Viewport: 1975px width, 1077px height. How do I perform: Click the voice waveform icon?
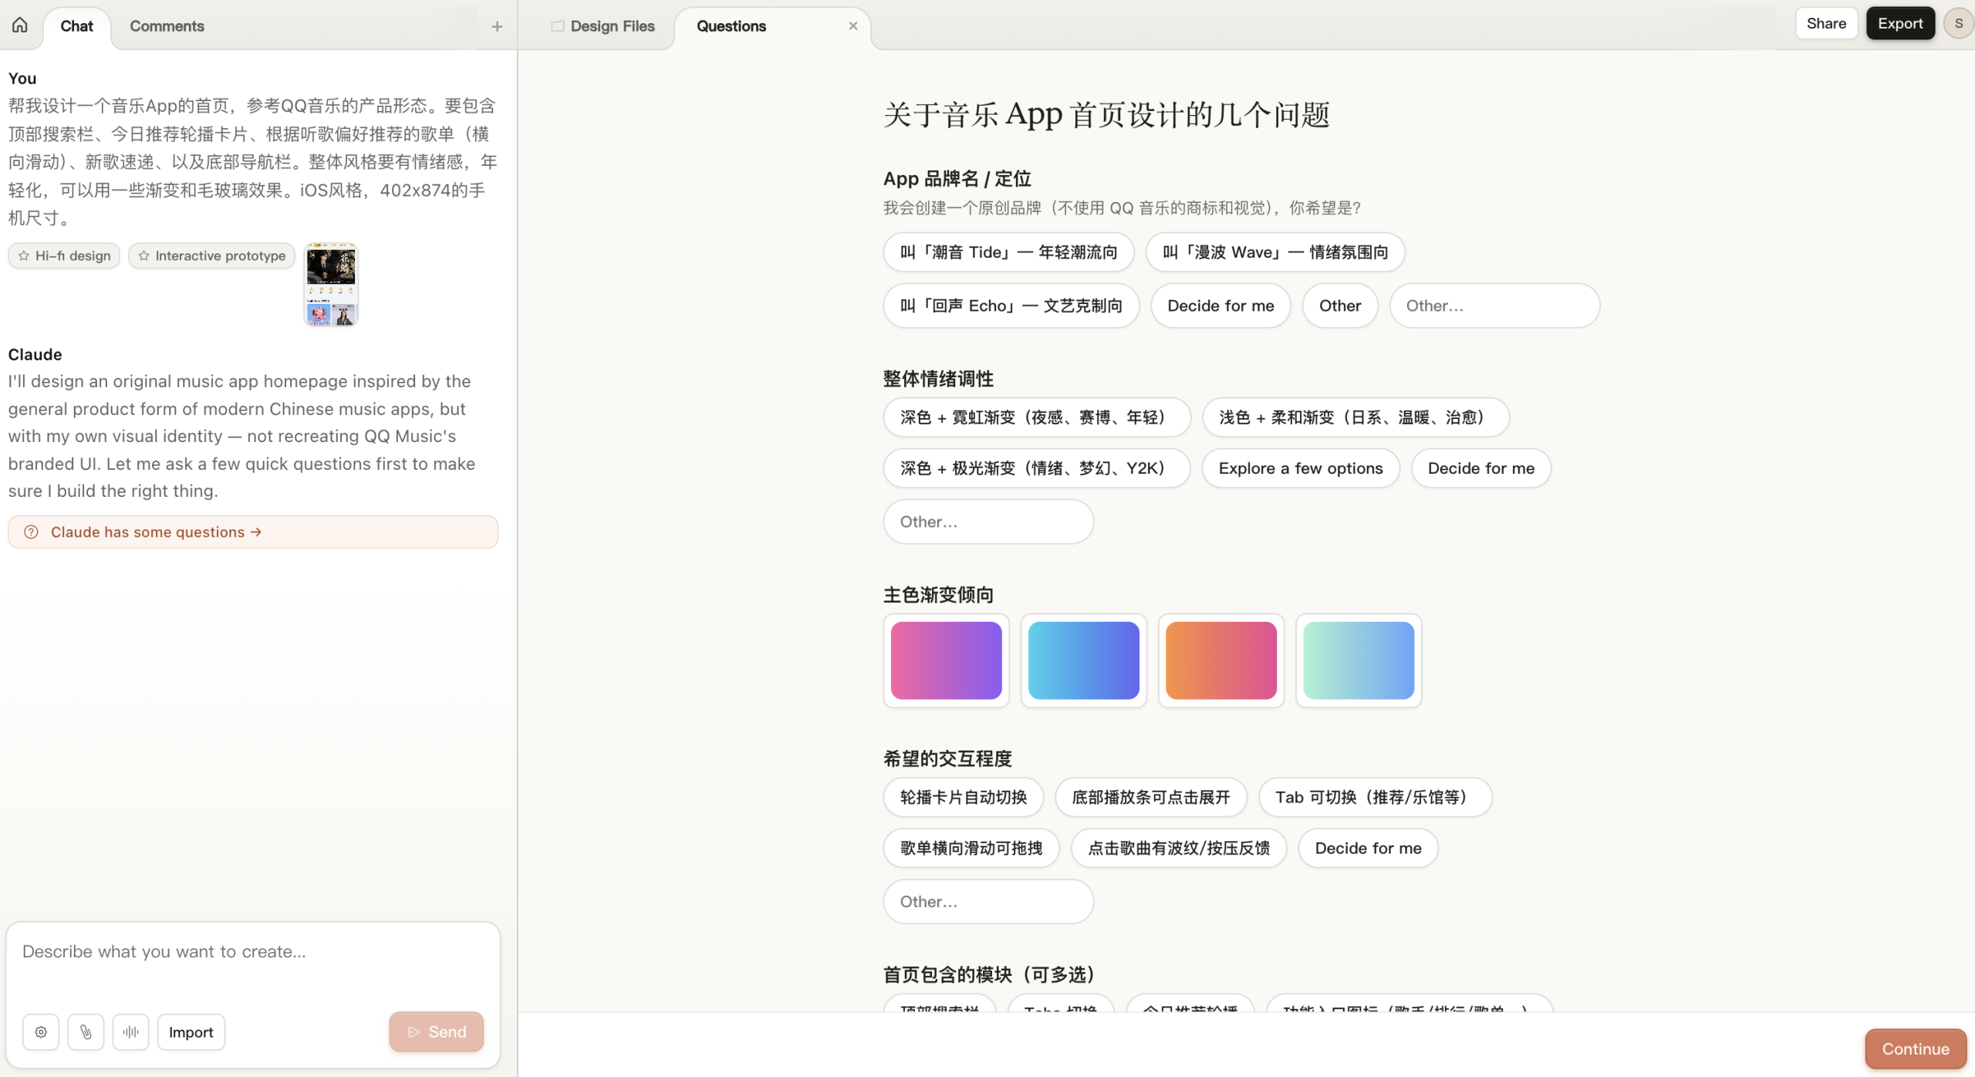pyautogui.click(x=130, y=1032)
